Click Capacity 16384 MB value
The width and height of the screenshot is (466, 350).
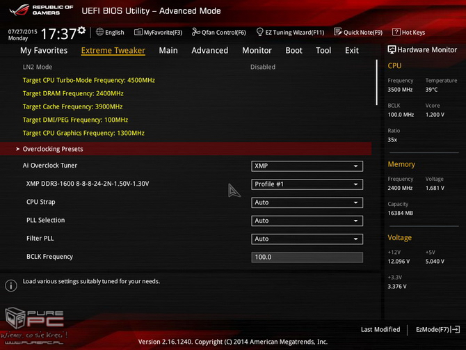(x=401, y=213)
